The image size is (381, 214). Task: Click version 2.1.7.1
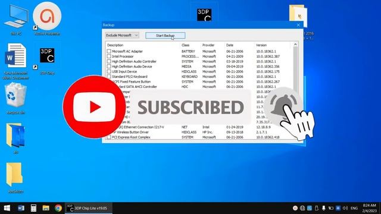point(261,132)
